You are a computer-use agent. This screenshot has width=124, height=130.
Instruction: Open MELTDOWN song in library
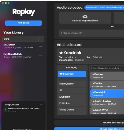(x=18, y=46)
